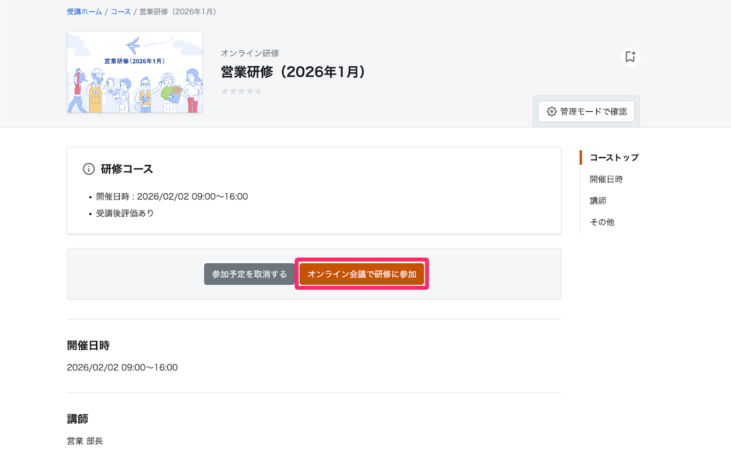
Task: Go to 受講ホーム breadcrumb link
Action: tap(85, 11)
